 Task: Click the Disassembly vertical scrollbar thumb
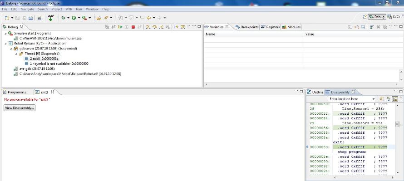pos(397,124)
